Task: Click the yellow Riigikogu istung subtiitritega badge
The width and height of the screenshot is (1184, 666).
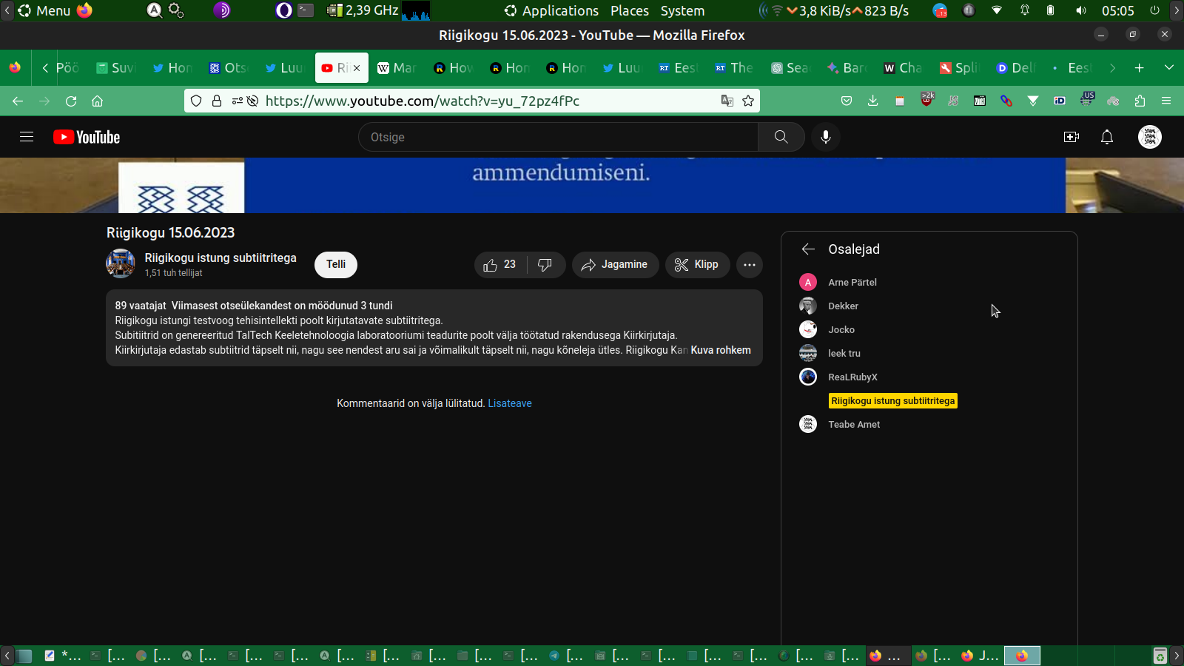Action: point(893,400)
